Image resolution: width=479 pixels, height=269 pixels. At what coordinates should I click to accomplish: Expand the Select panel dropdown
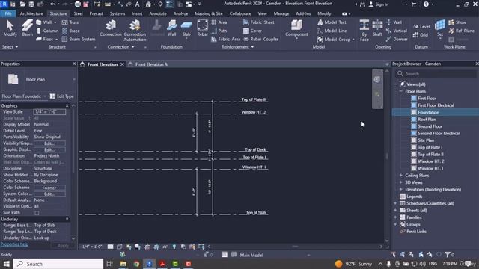[x=10, y=47]
